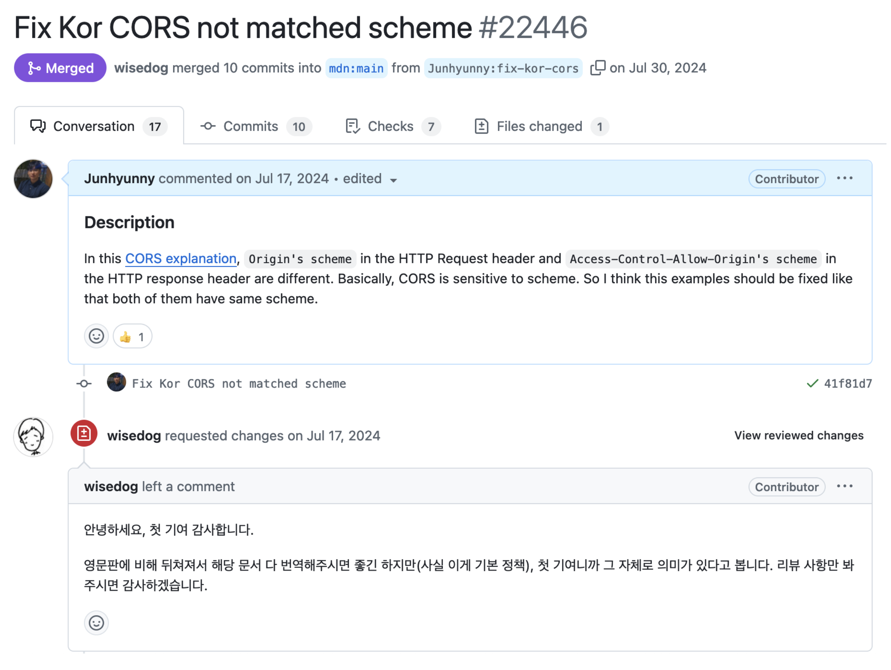The width and height of the screenshot is (891, 670).
Task: Open the Conversation tab
Action: (x=99, y=127)
